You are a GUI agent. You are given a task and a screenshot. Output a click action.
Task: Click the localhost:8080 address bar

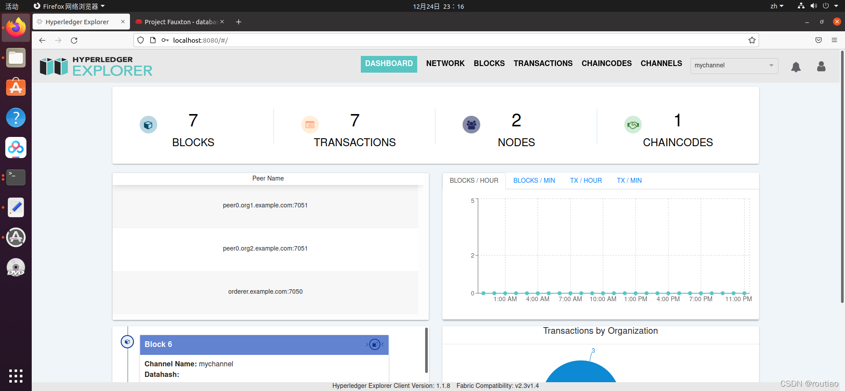446,40
